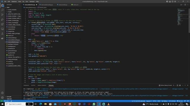Open the File menu
Viewport: 190px width, 106px height.
[x=5, y=1]
